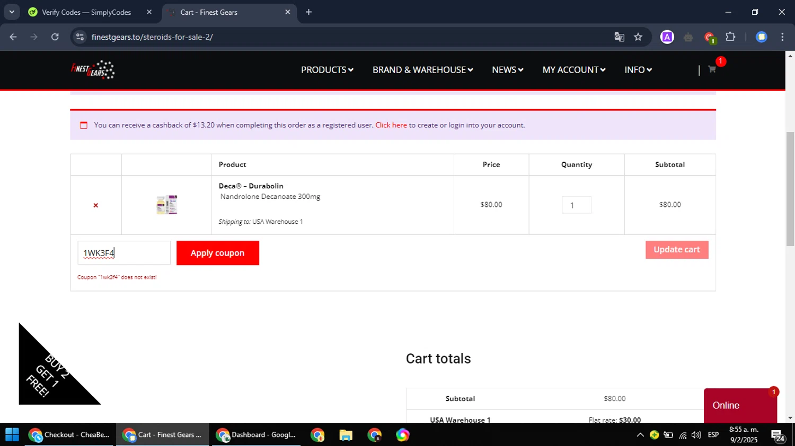Expand the PRODUCTS menu
Viewport: 795px width, 446px height.
point(327,70)
